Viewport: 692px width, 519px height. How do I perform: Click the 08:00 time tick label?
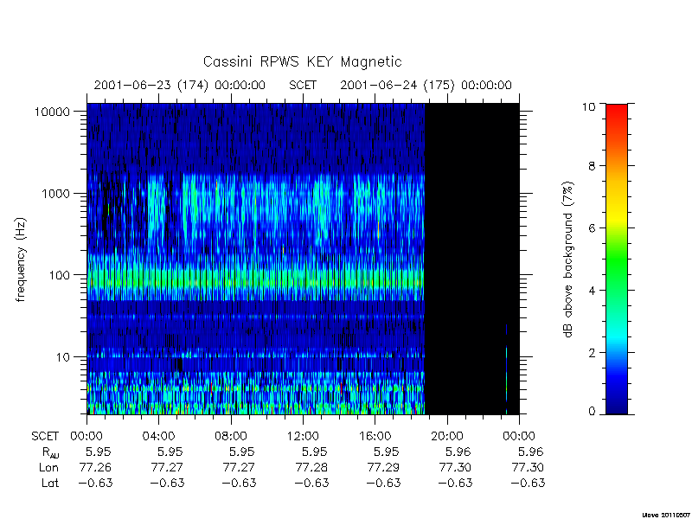231,437
